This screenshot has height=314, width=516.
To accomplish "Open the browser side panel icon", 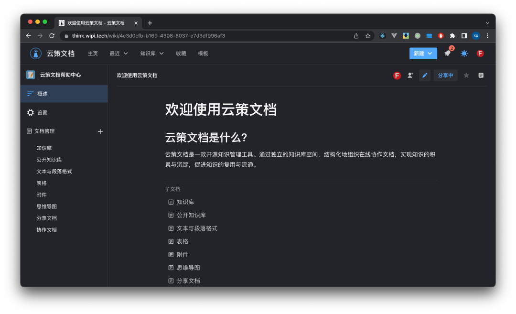I will 464,36.
